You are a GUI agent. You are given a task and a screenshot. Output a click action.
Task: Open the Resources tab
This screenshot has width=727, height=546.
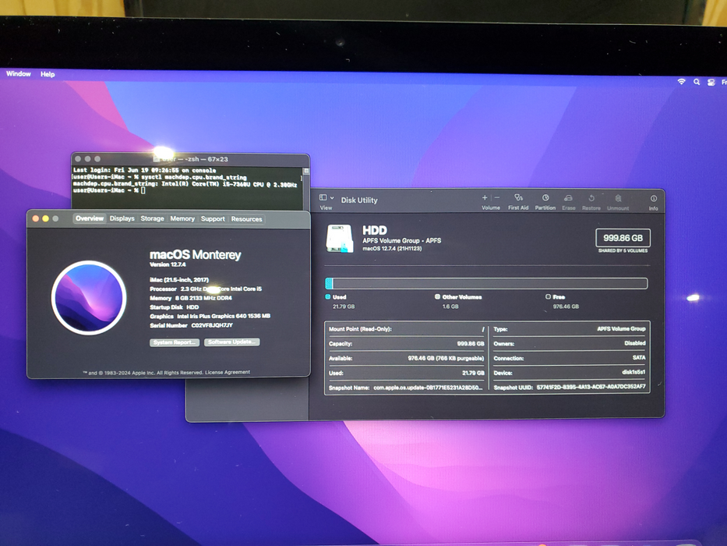click(x=247, y=219)
